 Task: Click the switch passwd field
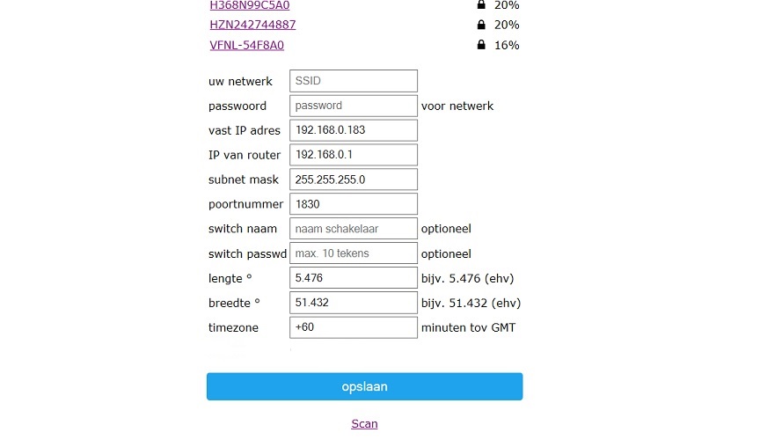[x=353, y=253]
